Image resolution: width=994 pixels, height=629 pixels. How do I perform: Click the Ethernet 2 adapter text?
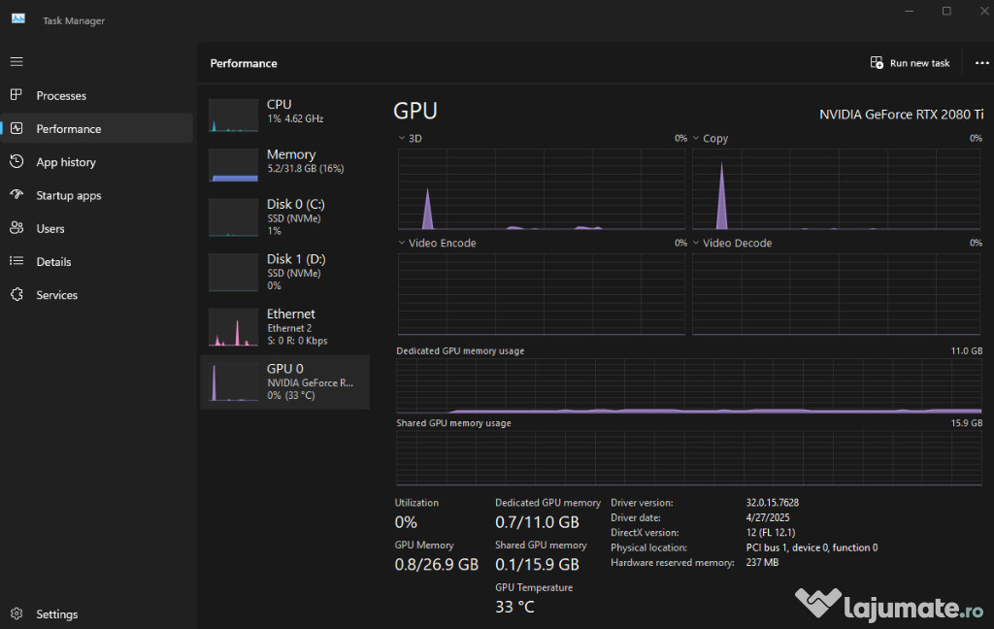click(x=289, y=328)
